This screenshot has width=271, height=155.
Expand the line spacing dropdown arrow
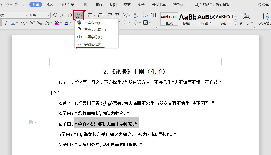pos(130,23)
